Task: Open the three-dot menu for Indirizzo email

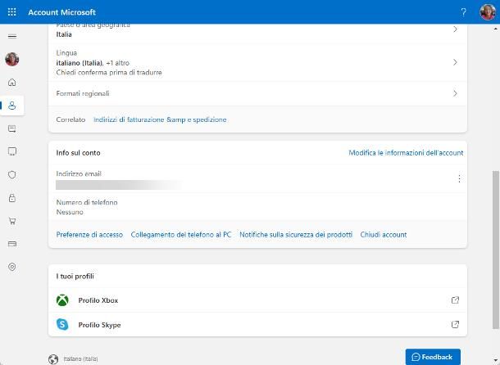Action: 459,178
